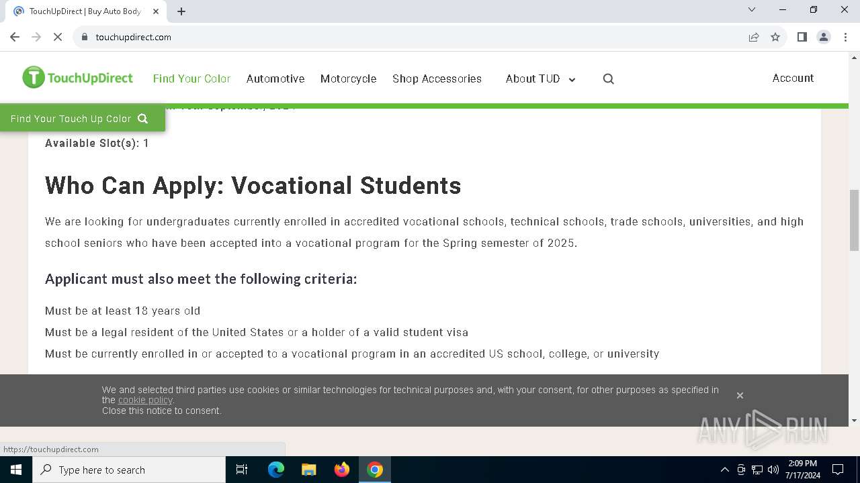The width and height of the screenshot is (860, 483).
Task: Open the Chrome three-dot menu
Action: (845, 37)
